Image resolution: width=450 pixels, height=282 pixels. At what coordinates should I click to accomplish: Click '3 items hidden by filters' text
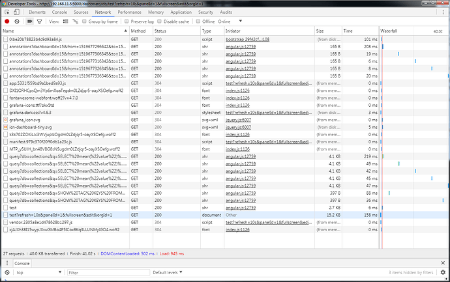[411, 272]
